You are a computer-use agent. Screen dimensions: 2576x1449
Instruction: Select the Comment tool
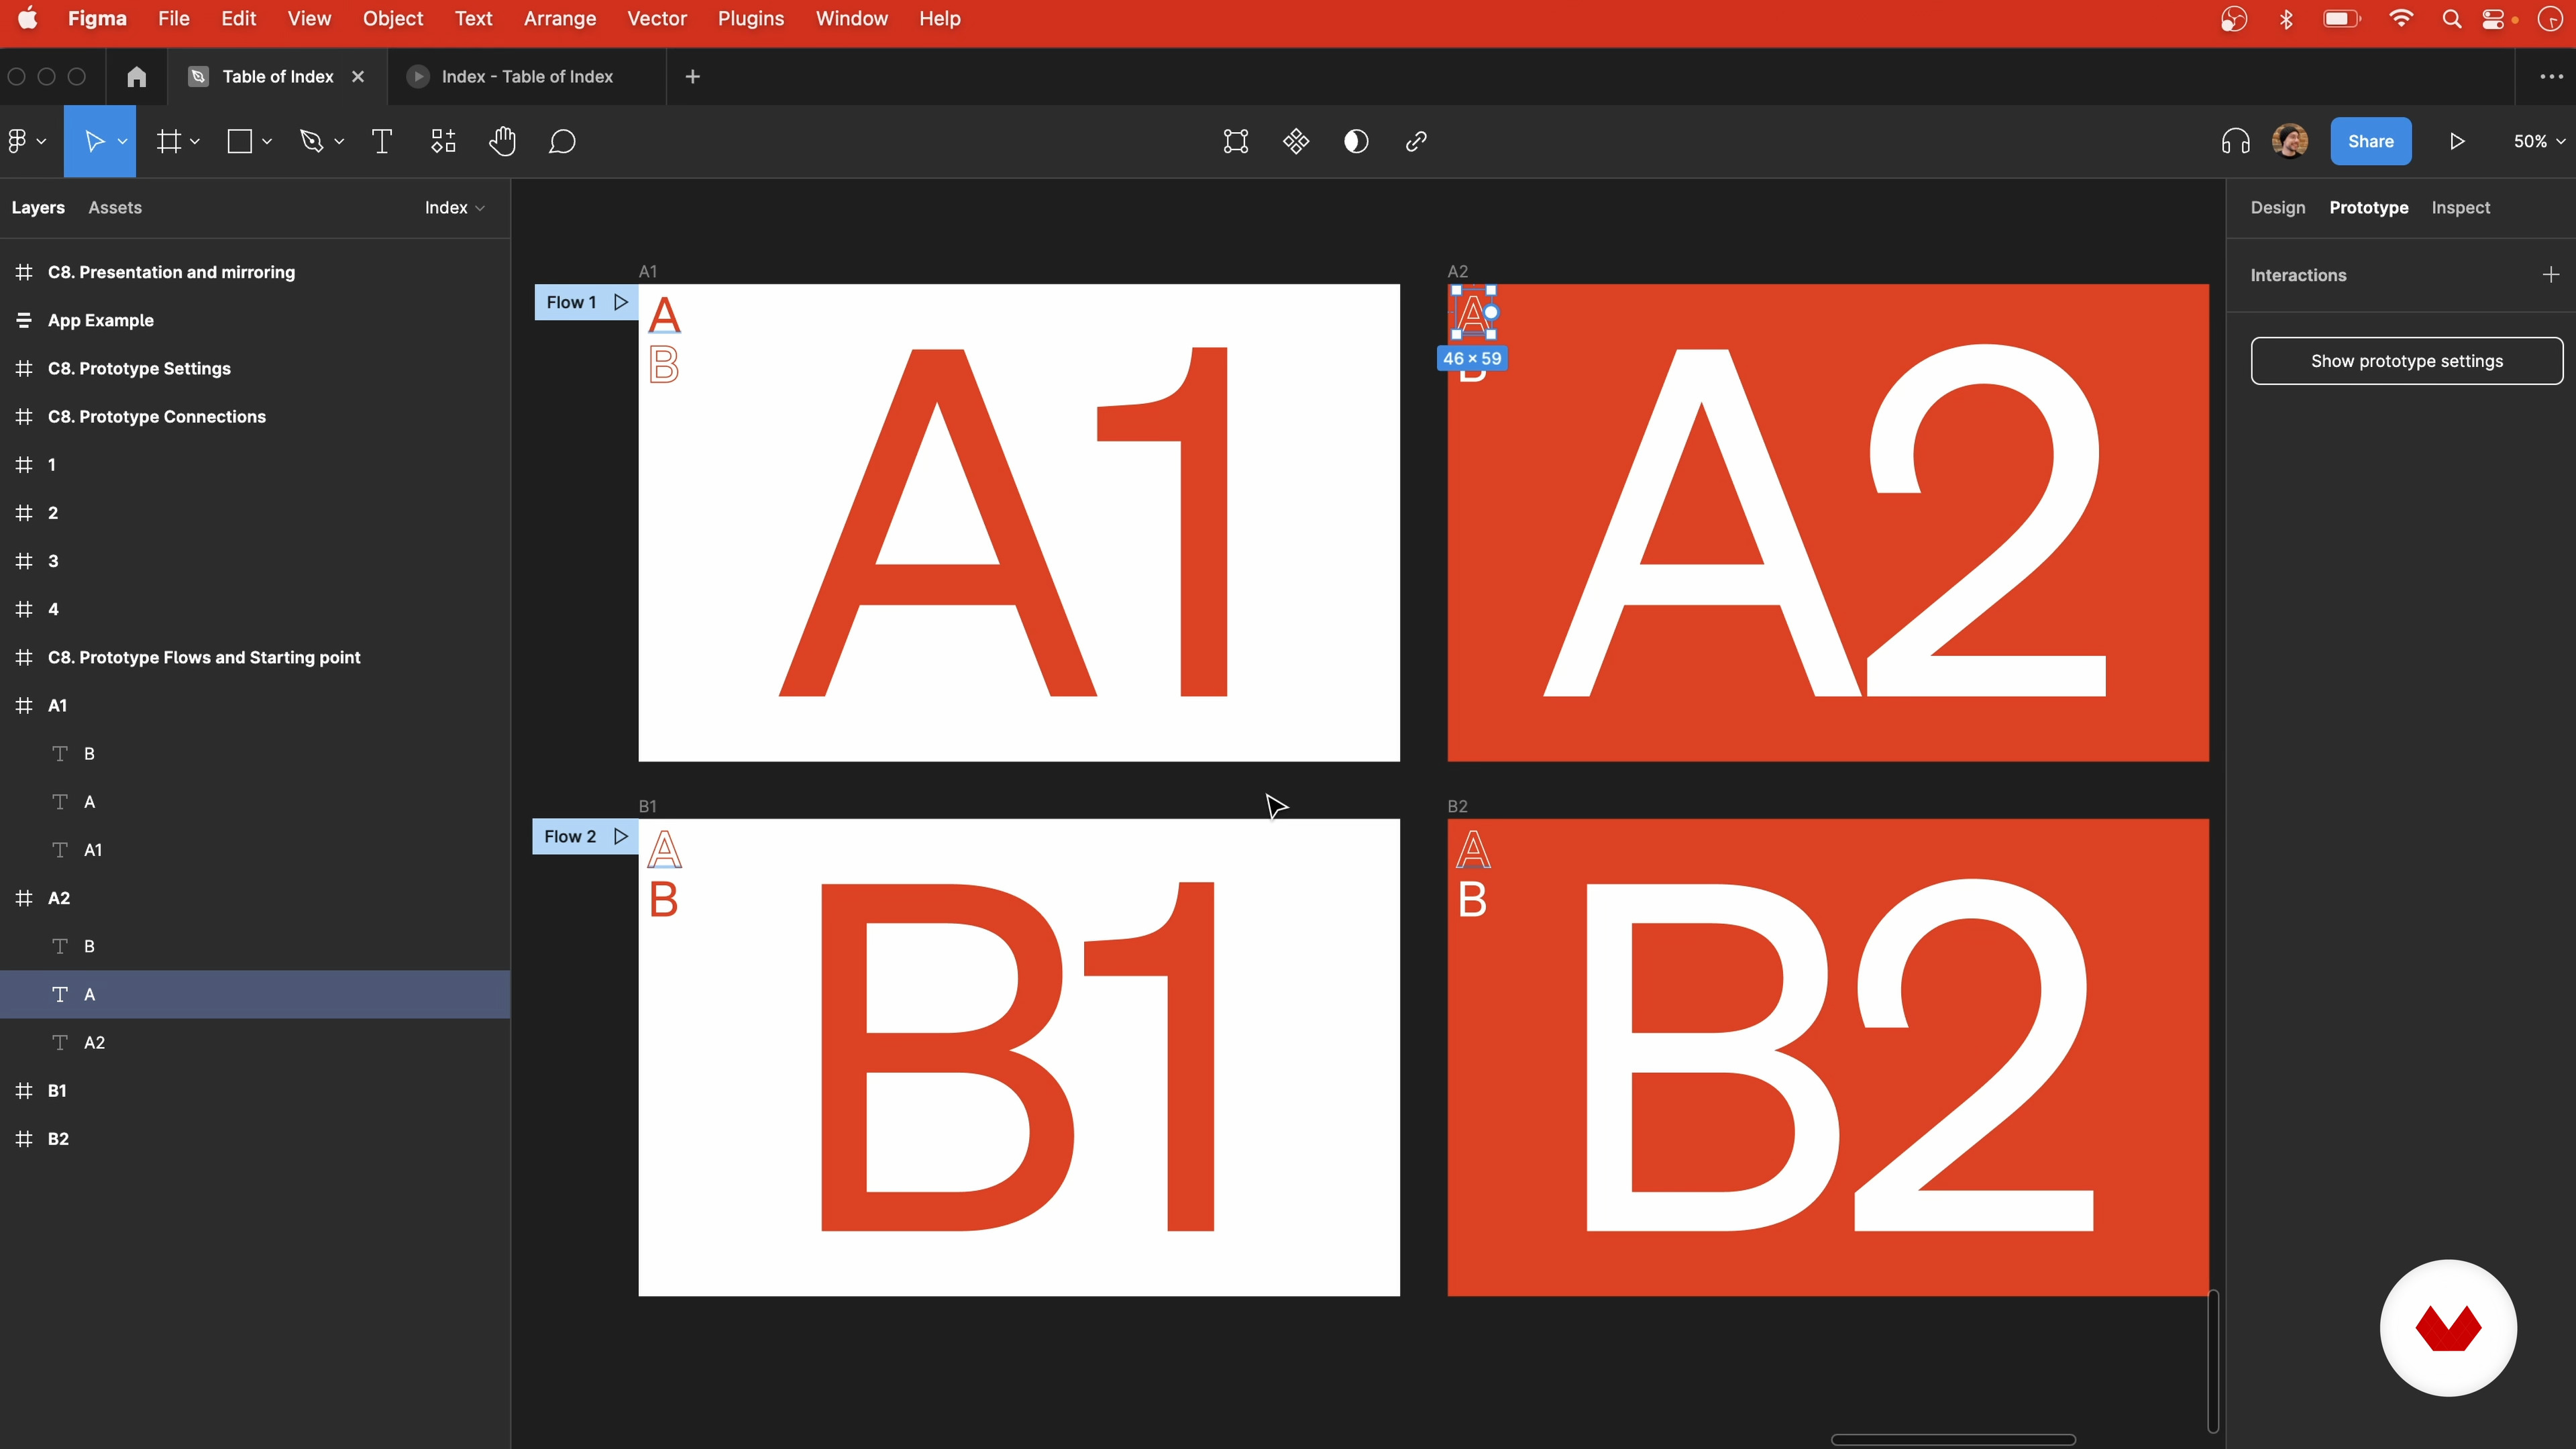(562, 141)
